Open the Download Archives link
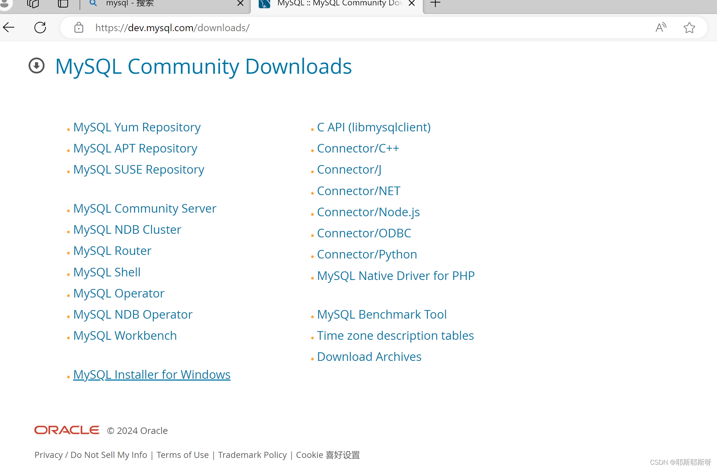Image resolution: width=717 pixels, height=469 pixels. [x=369, y=357]
